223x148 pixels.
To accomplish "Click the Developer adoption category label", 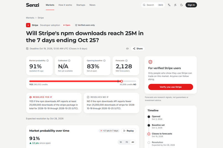I will tap(50, 25).
